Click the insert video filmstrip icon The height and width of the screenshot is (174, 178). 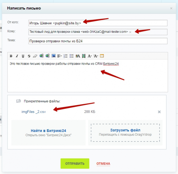(x=84, y=56)
